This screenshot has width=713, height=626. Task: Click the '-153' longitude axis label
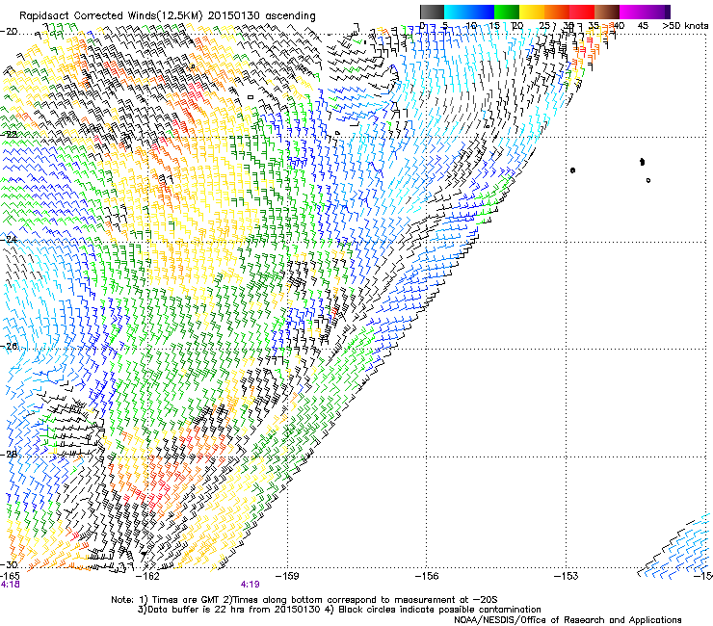[567, 576]
